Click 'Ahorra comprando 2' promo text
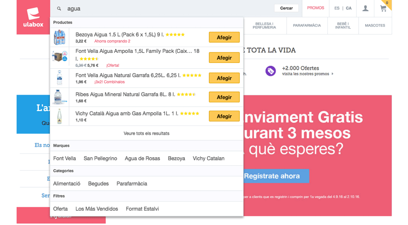408x225 pixels. (x=112, y=41)
